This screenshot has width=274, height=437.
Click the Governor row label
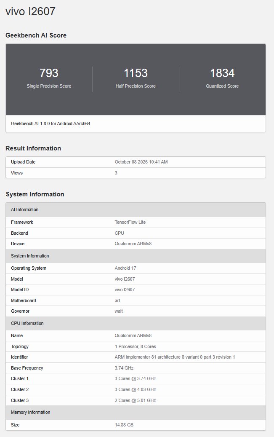click(20, 311)
